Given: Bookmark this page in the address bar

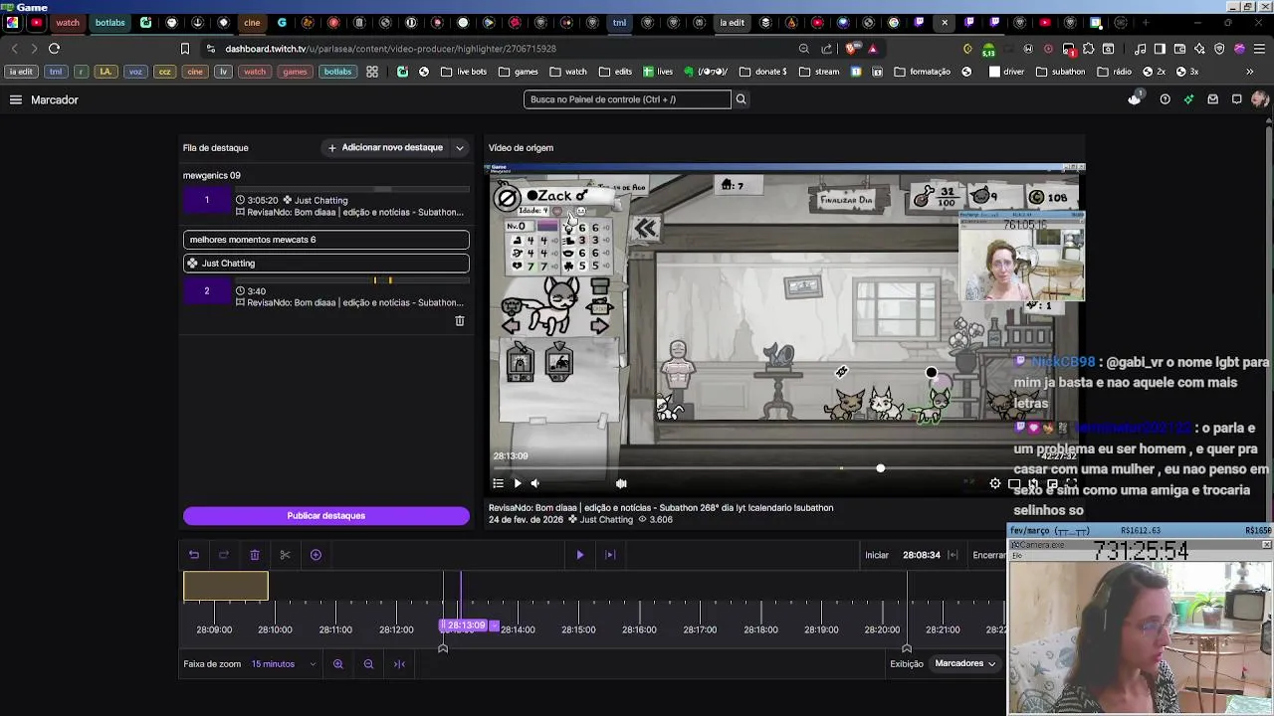Looking at the screenshot, I should pos(185,49).
